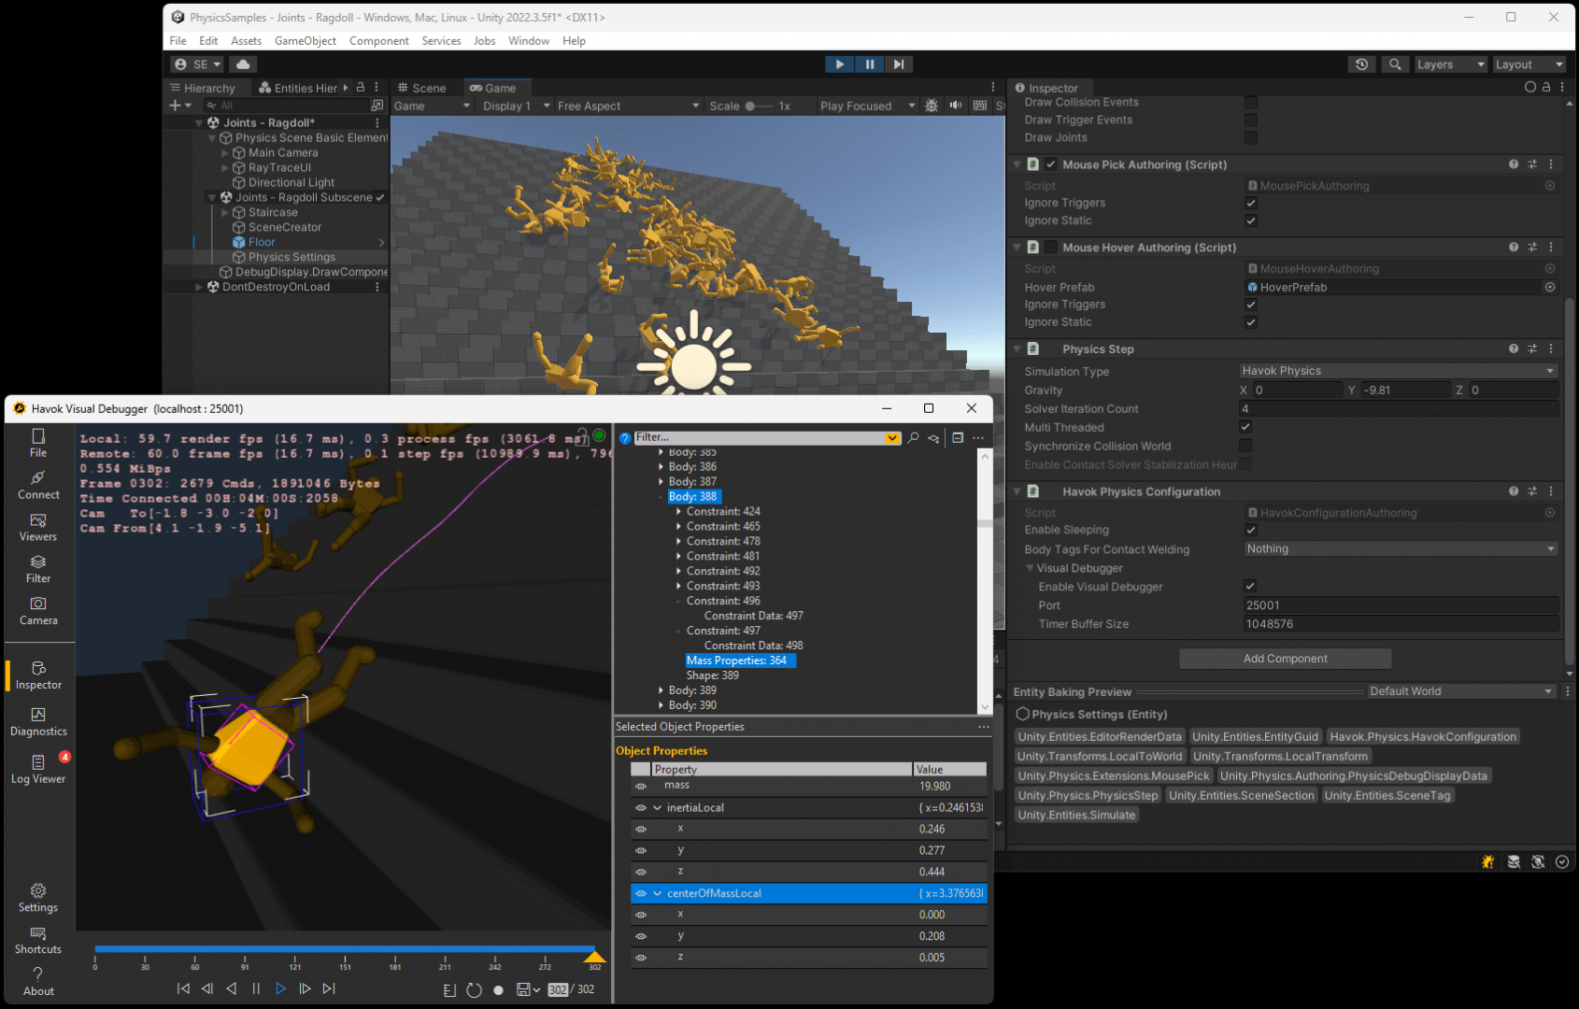1579x1009 pixels.
Task: Click Unity.Physics.PhysicsStep component tag
Action: pos(1088,796)
